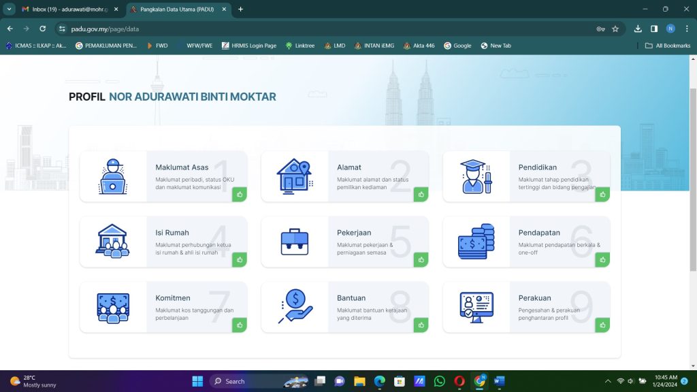Click the Perakuan certificate monitor icon
Screen dimensions: 697x392
click(476, 308)
